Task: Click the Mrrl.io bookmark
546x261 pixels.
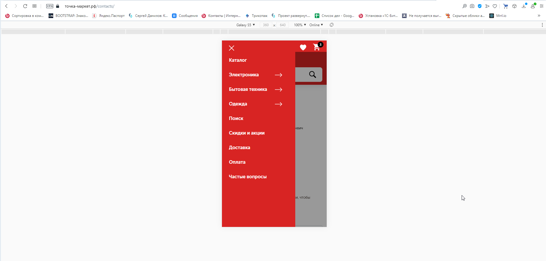Action: [498, 16]
